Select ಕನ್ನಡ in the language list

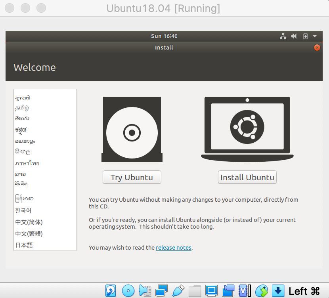(x=45, y=130)
